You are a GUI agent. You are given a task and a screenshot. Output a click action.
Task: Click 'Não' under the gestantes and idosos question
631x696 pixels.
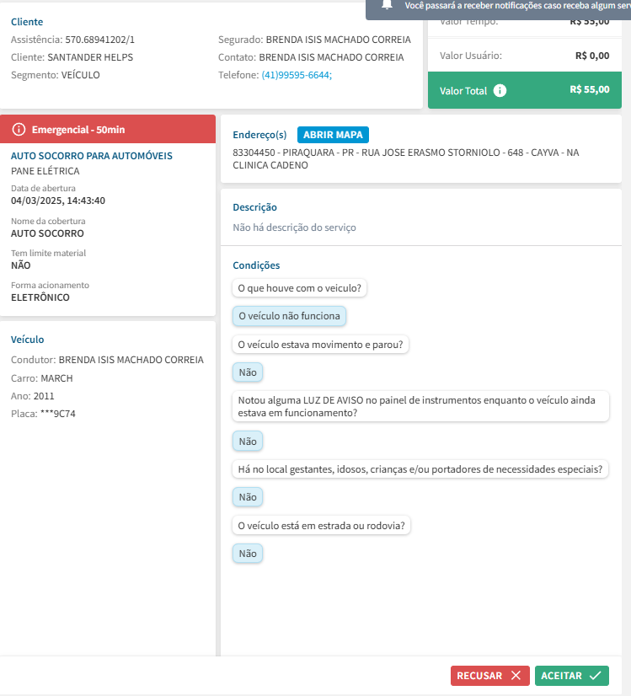pyautogui.click(x=248, y=497)
